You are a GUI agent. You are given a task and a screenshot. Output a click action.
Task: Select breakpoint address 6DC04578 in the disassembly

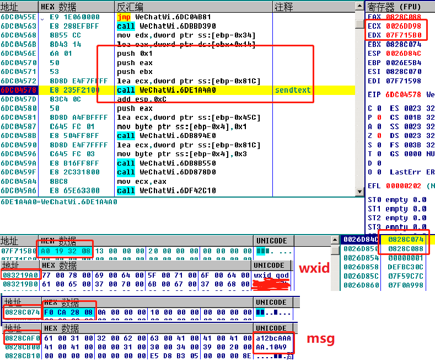(19, 90)
